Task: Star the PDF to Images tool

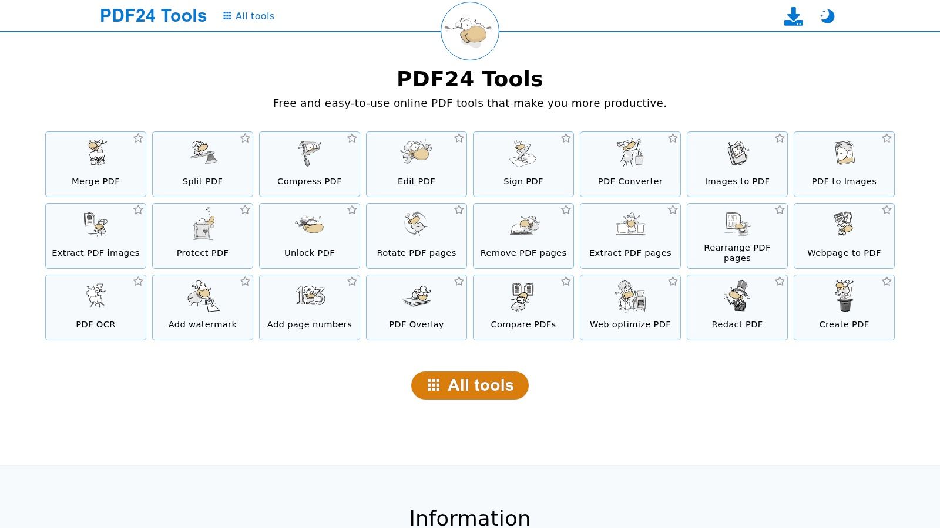Action: tap(887, 138)
